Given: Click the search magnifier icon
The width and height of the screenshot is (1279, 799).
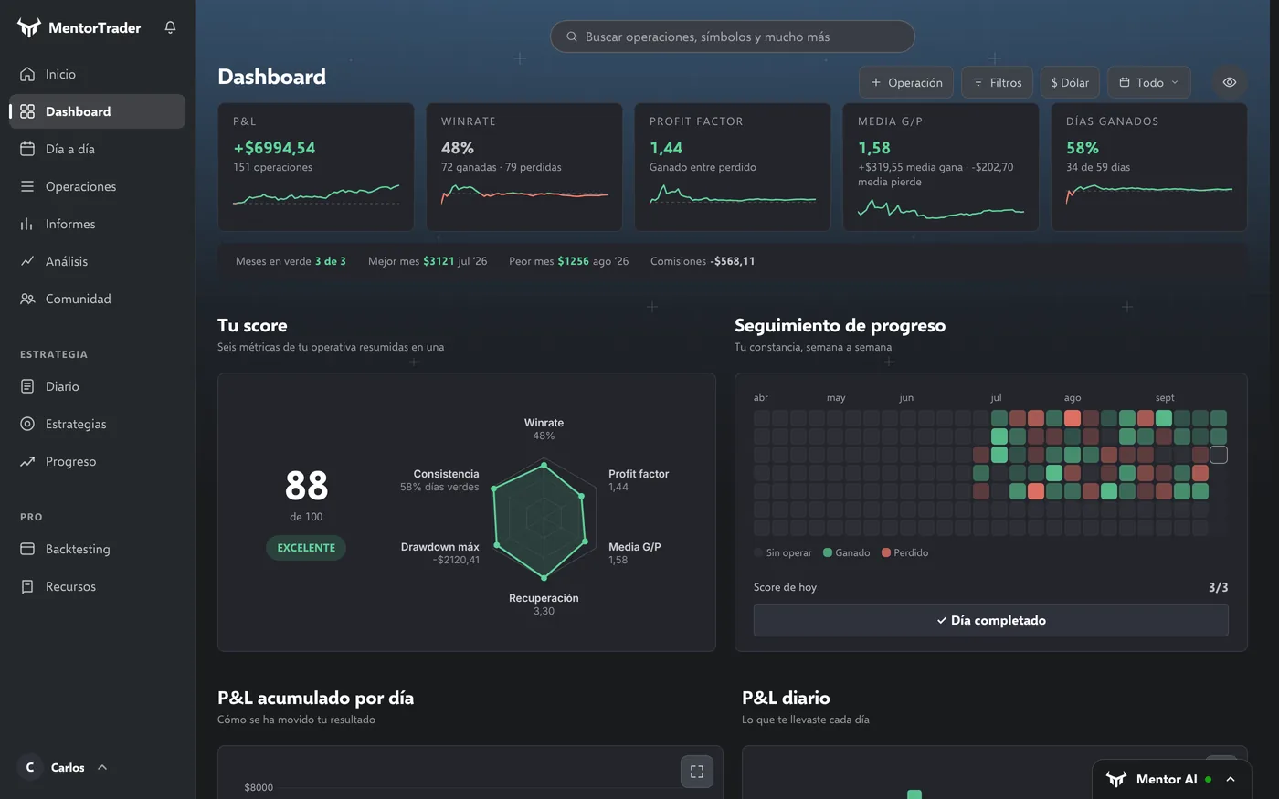Looking at the screenshot, I should click(572, 37).
